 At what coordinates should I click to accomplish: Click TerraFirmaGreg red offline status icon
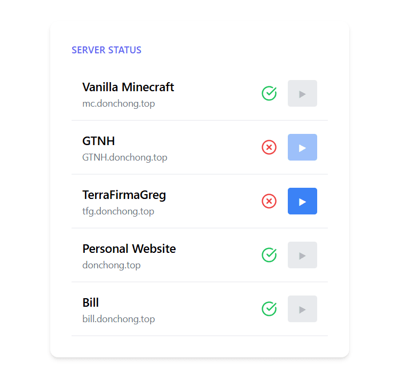(269, 201)
